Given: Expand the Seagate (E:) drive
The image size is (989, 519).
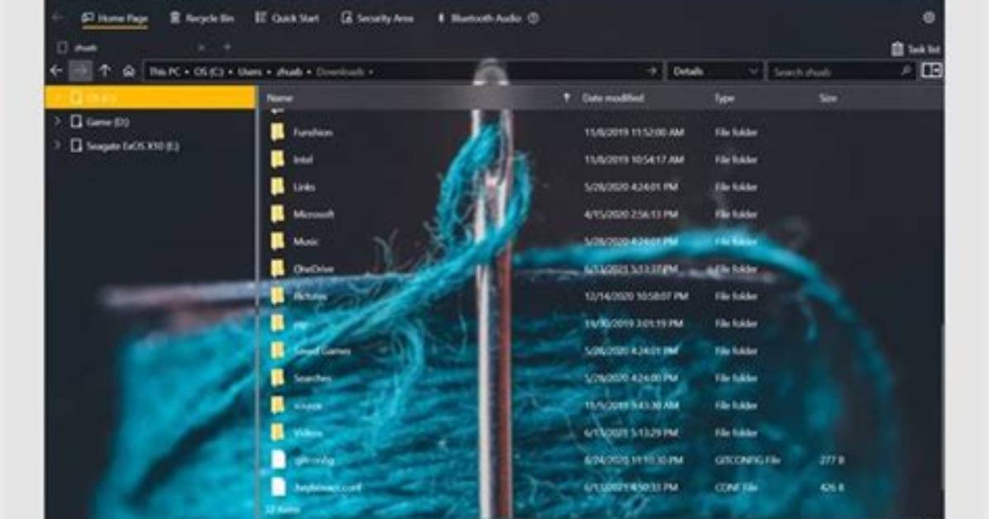Looking at the screenshot, I should (x=57, y=145).
